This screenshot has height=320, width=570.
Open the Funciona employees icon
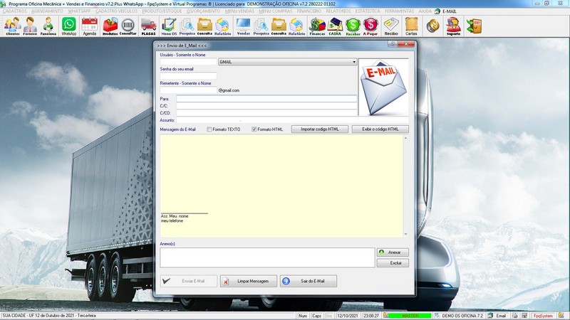click(x=48, y=26)
